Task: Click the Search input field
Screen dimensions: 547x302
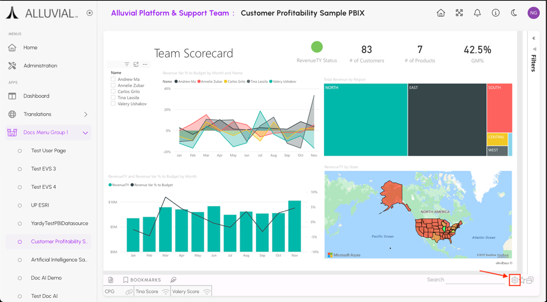Action: (x=475, y=280)
